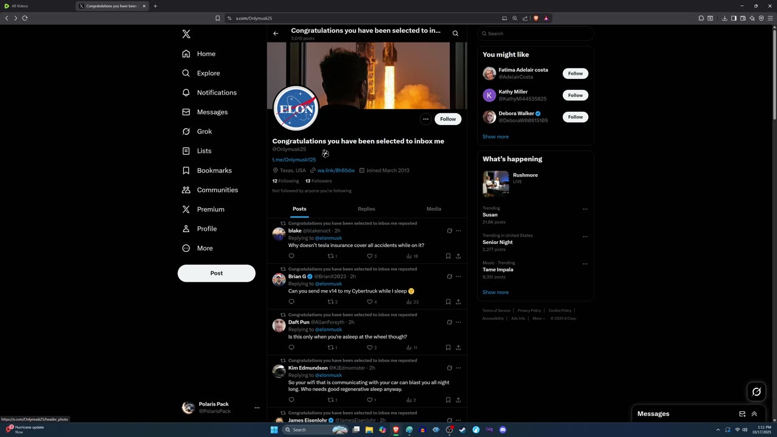This screenshot has height=437, width=777.
Task: Open wa.link/8h65dw link
Action: 336,171
